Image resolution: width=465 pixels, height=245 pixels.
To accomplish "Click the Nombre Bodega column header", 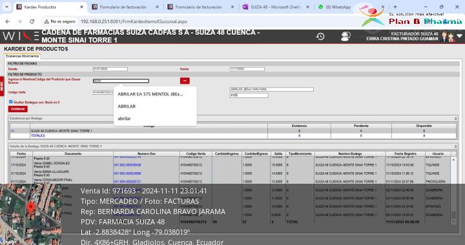I will click(x=350, y=154).
